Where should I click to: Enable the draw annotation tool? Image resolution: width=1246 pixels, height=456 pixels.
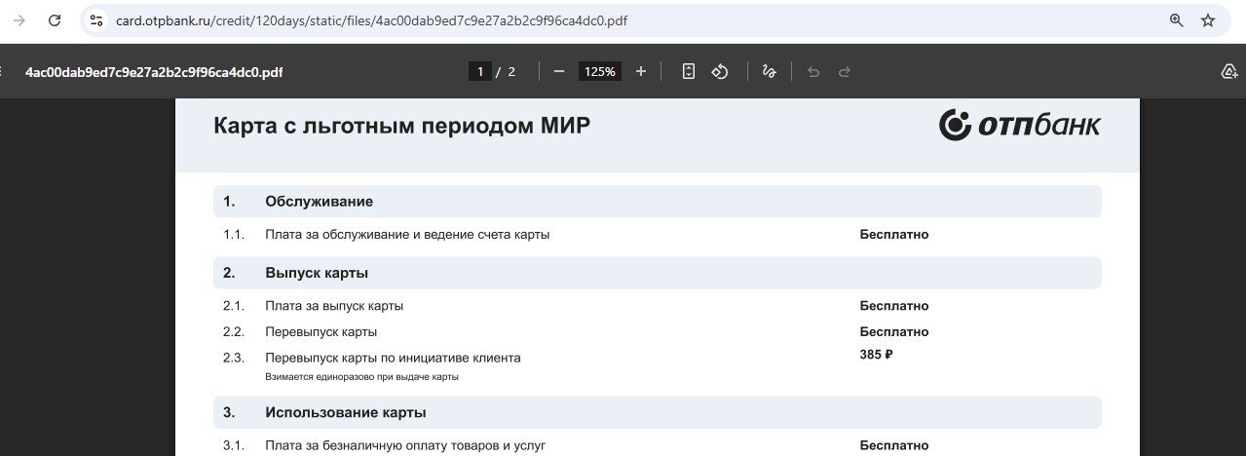point(769,71)
